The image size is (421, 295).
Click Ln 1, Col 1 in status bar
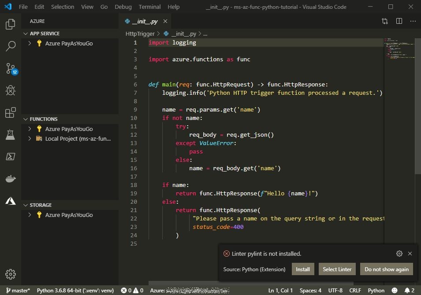(280, 291)
